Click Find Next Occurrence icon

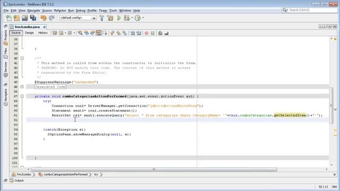(x=92, y=33)
